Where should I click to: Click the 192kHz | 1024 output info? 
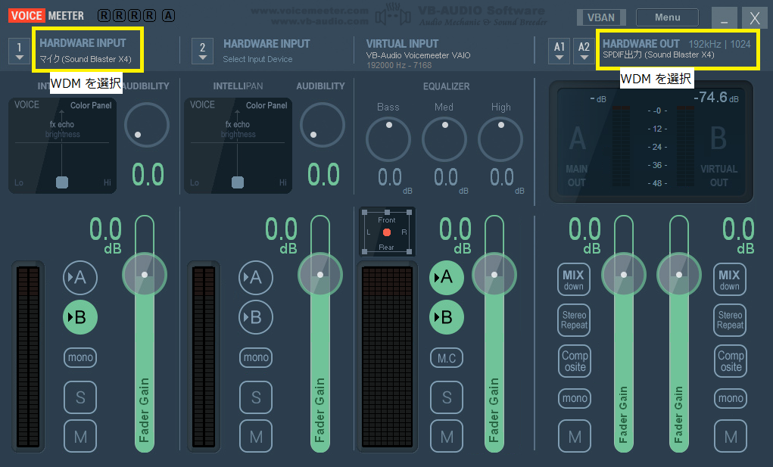[719, 45]
